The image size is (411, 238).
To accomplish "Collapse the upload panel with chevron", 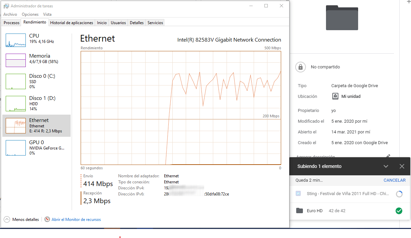I will click(x=386, y=166).
